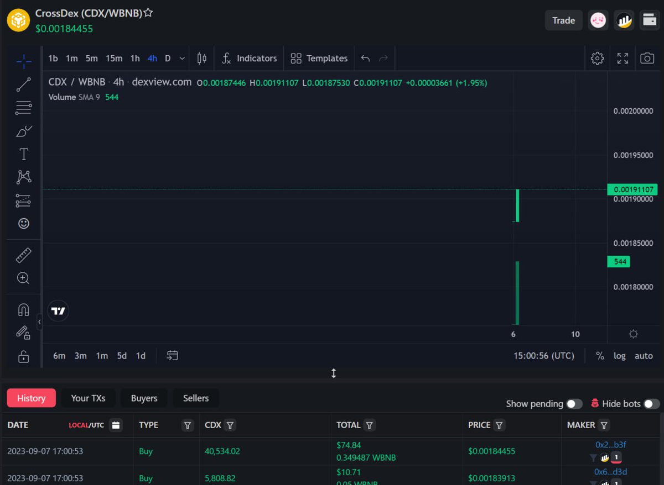Switch to History tab

(31, 398)
